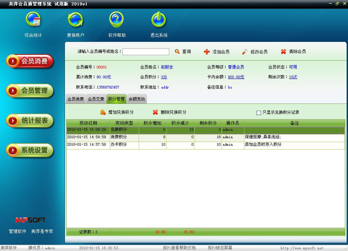348x251 pixels.
Task: Click the 更换用户 switch user icon
Action: pyautogui.click(x=75, y=19)
